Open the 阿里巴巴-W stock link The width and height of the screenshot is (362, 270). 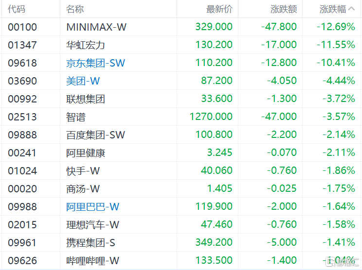coord(92,207)
